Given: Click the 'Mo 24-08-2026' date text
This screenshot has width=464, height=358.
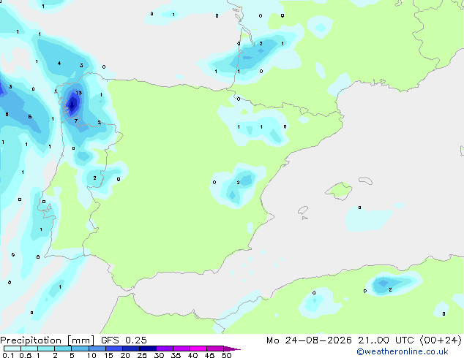Looking at the screenshot, I should [x=309, y=340].
